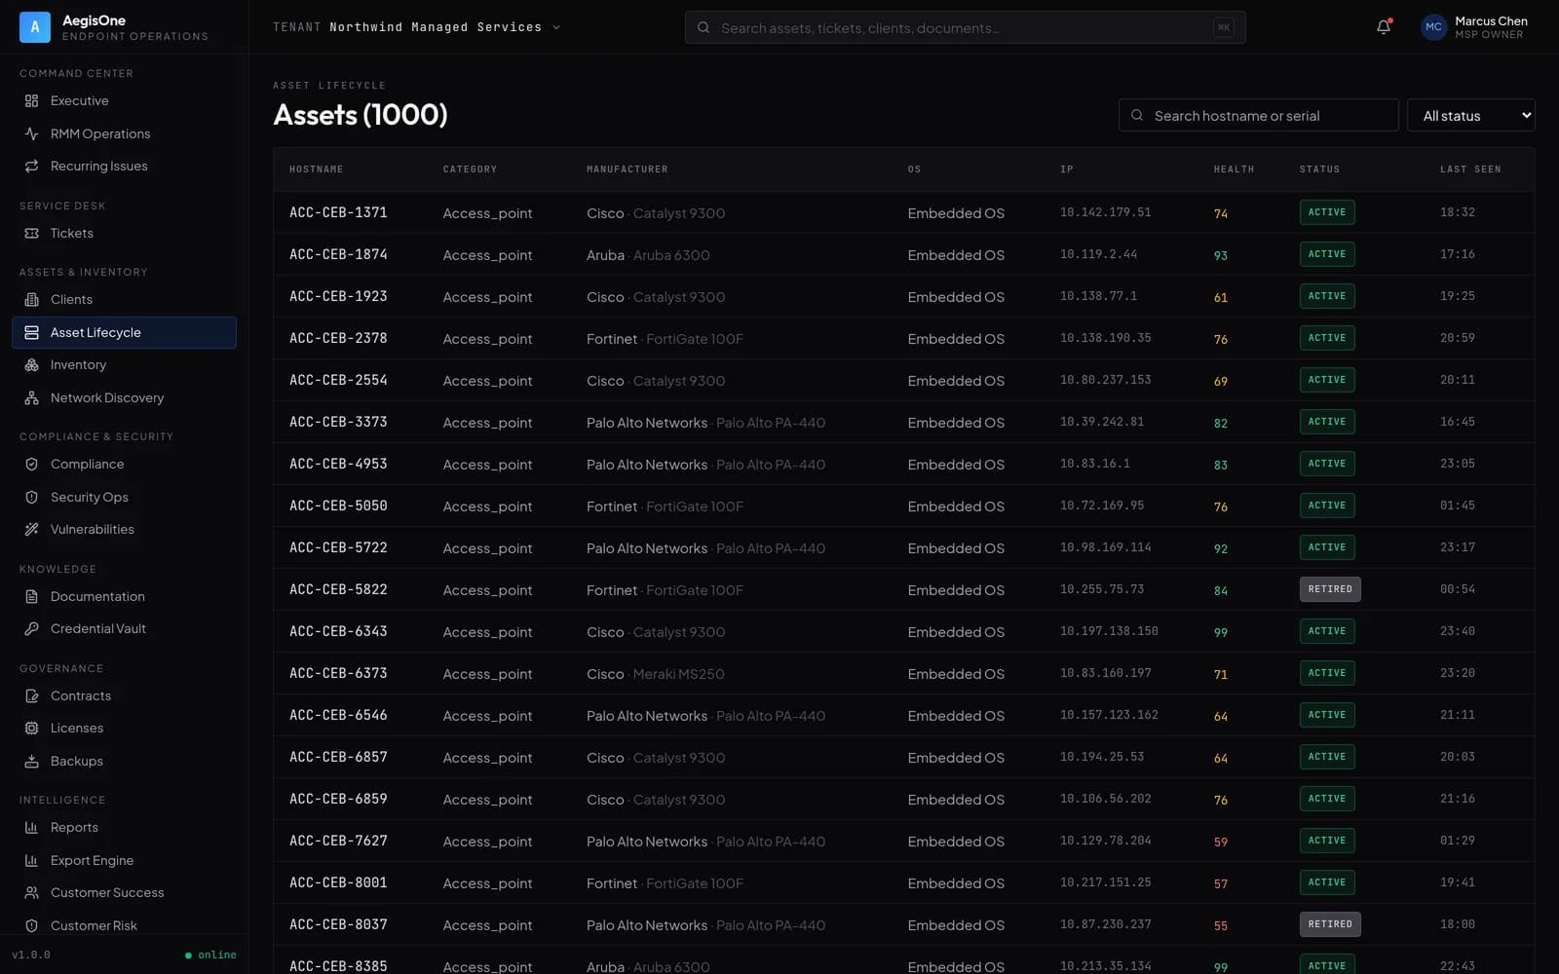Click hostname ACC-CEB-1874
Image resolution: width=1559 pixels, height=974 pixels.
pos(338,254)
